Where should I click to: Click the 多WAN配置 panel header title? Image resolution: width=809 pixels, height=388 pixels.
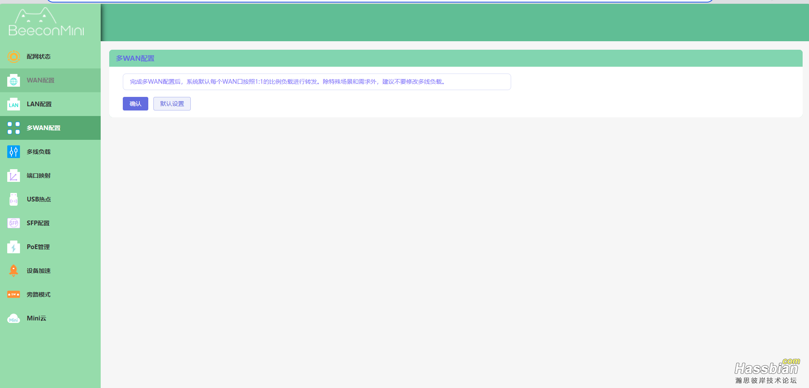(x=135, y=58)
